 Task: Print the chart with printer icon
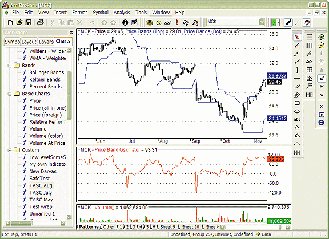coord(41,22)
